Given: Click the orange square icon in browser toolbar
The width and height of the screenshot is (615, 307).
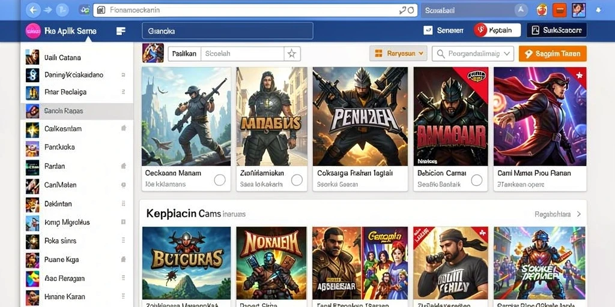Looking at the screenshot, I should pyautogui.click(x=559, y=10).
